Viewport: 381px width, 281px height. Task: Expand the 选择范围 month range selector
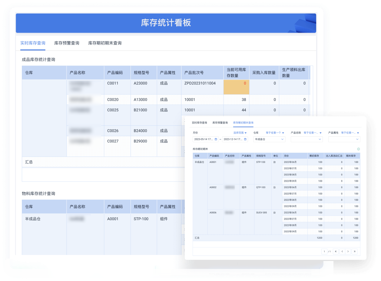click(x=240, y=133)
